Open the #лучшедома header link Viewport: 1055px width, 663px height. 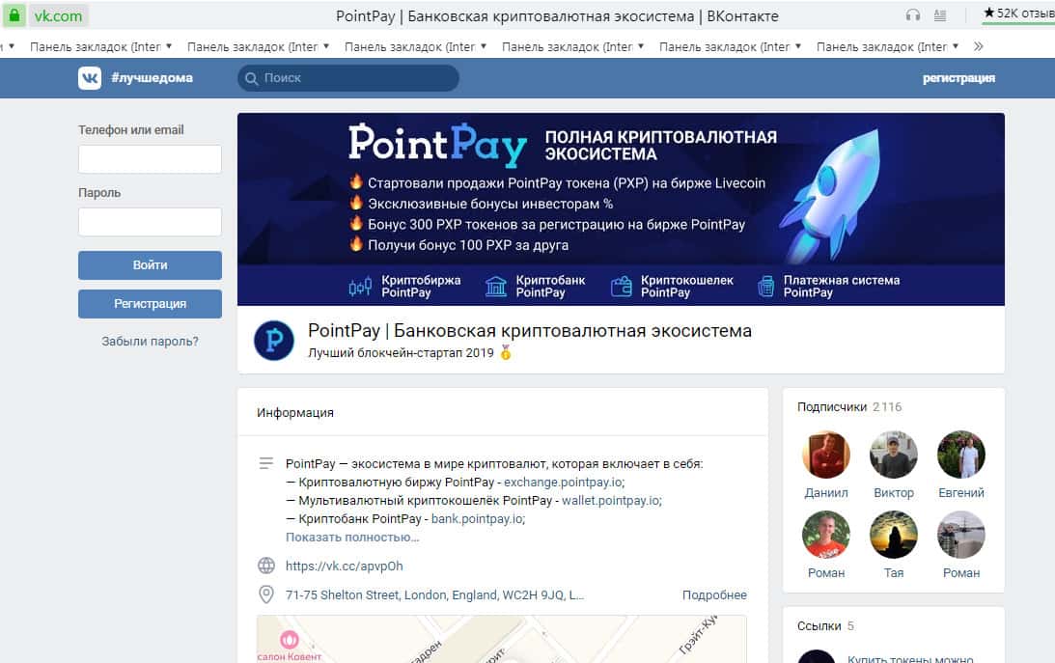[x=152, y=78]
